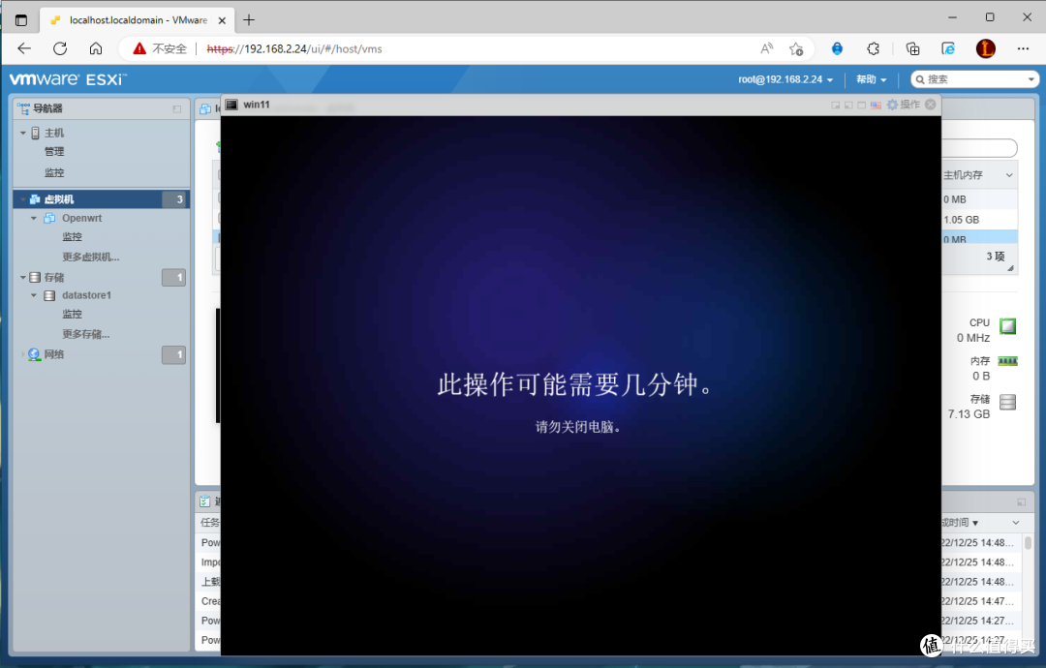This screenshot has width=1046, height=668.
Task: Toggle console fullscreen frame mode
Action: pos(863,105)
